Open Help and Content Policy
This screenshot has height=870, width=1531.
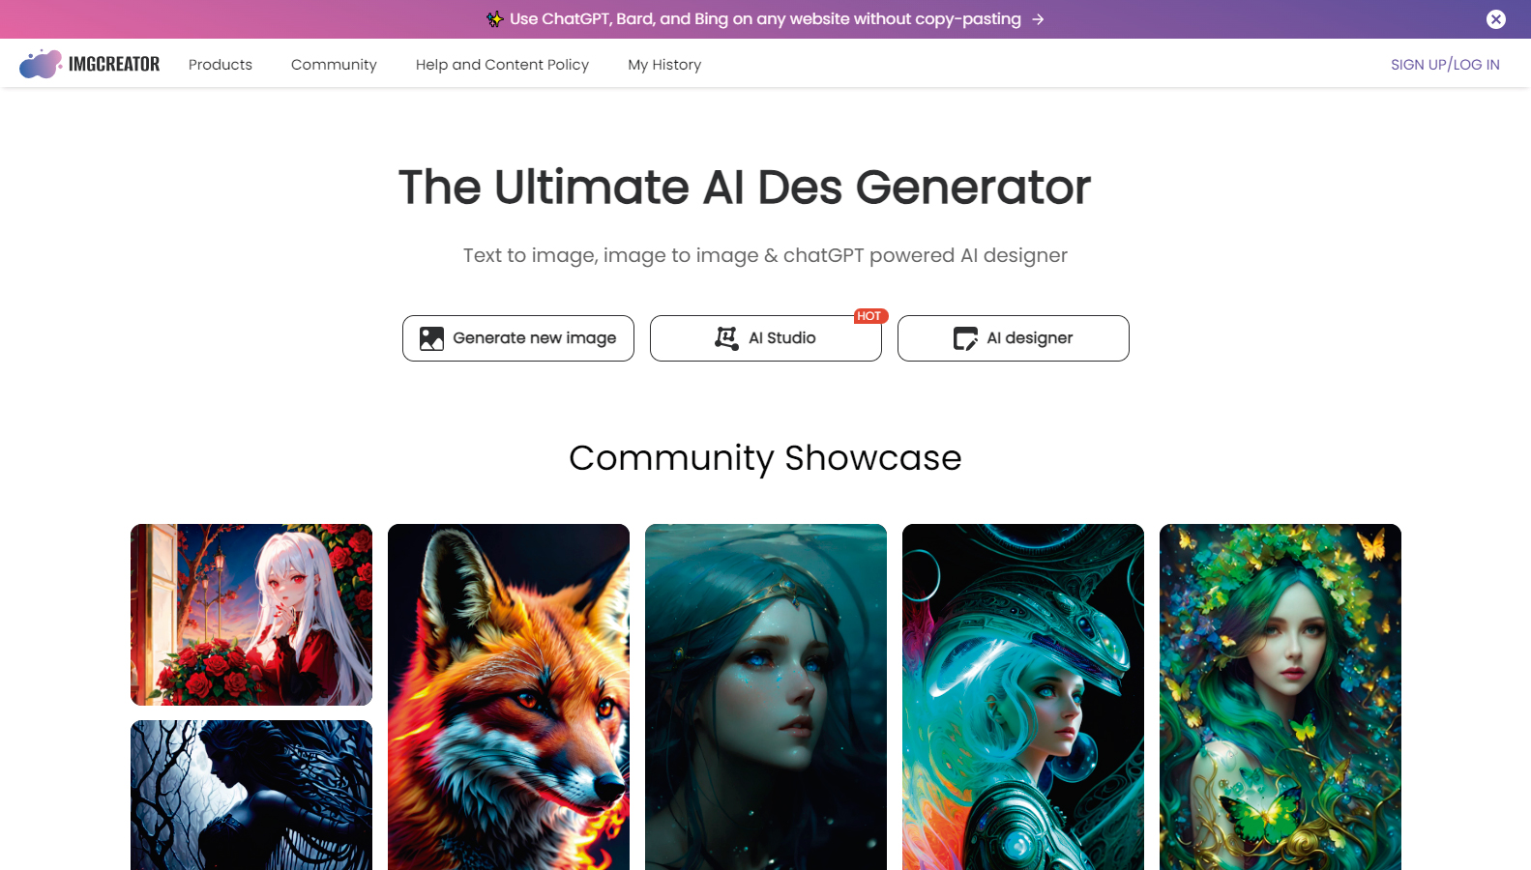(502, 65)
